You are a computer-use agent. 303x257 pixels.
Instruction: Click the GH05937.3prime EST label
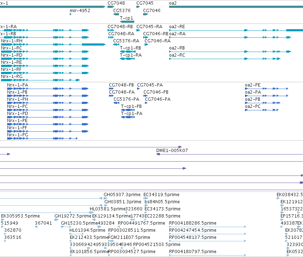pyautogui.click(x=122, y=195)
